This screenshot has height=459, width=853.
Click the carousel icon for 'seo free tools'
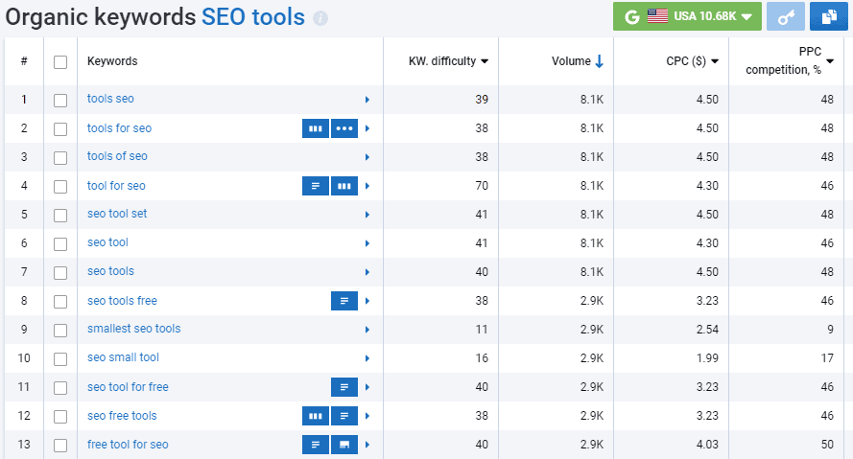315,416
